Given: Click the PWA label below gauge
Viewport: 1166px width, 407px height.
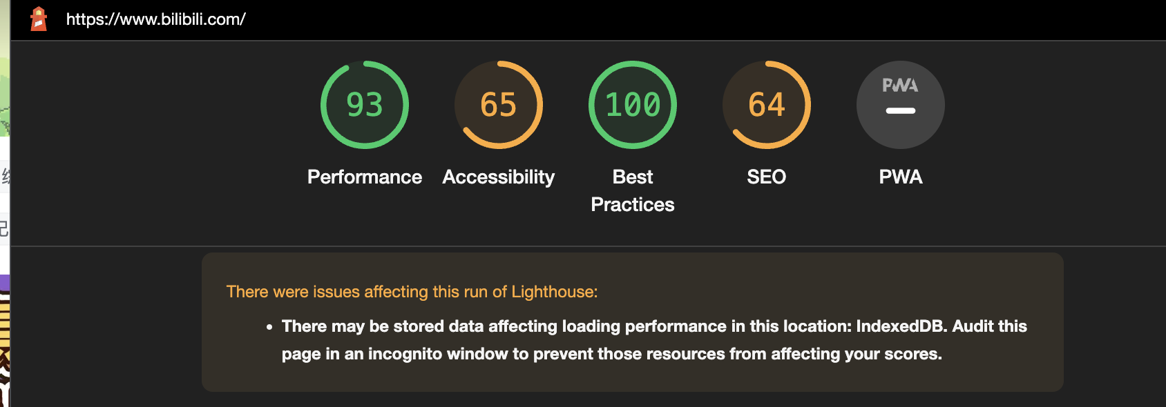Looking at the screenshot, I should 901,177.
